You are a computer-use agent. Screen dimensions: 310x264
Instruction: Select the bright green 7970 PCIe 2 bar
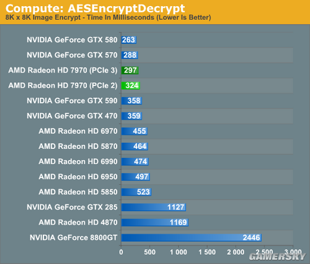click(131, 85)
